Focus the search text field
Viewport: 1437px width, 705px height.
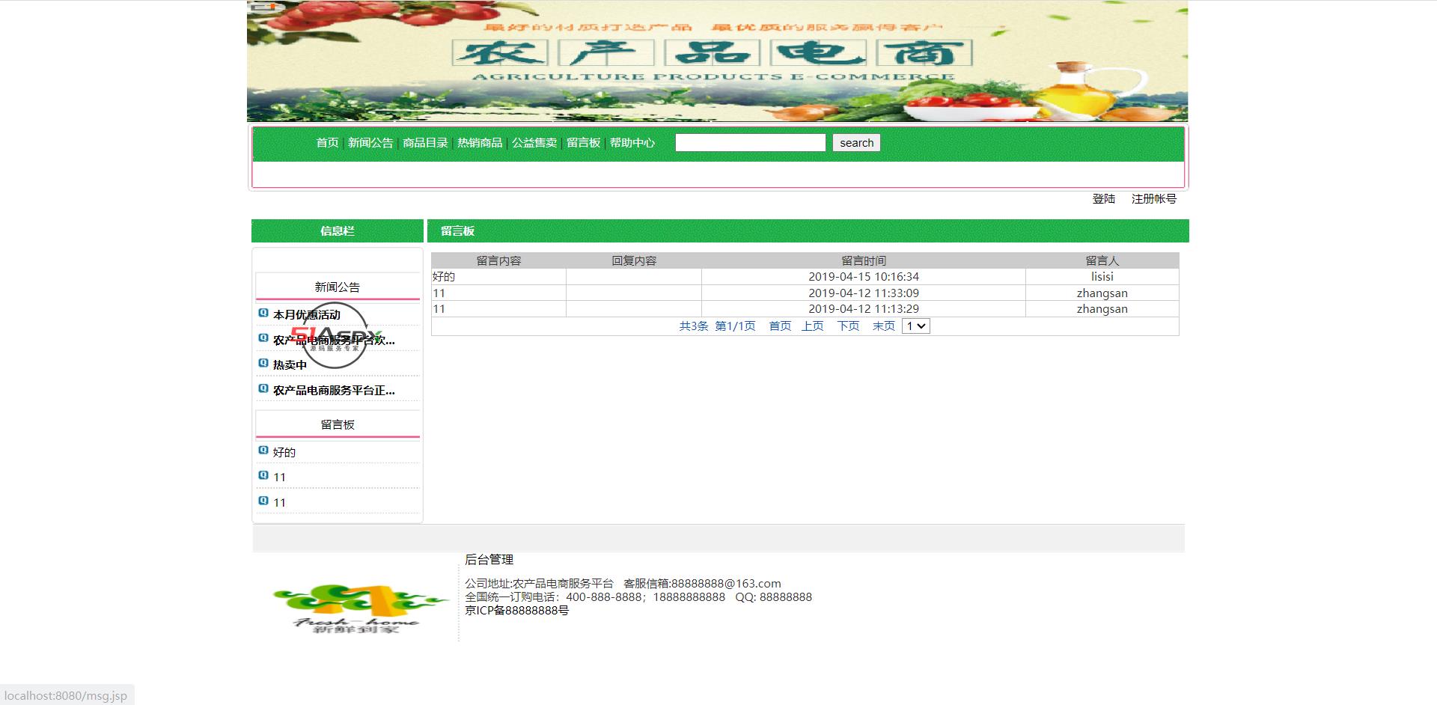[750, 143]
